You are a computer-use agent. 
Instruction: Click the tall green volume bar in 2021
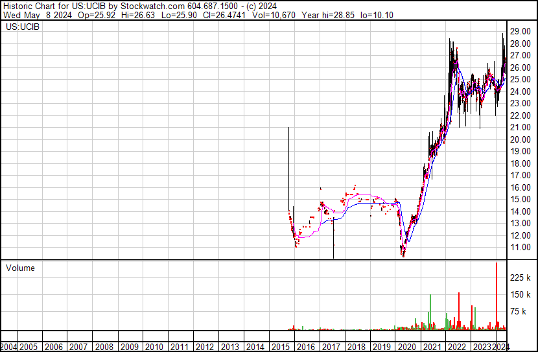(430, 312)
